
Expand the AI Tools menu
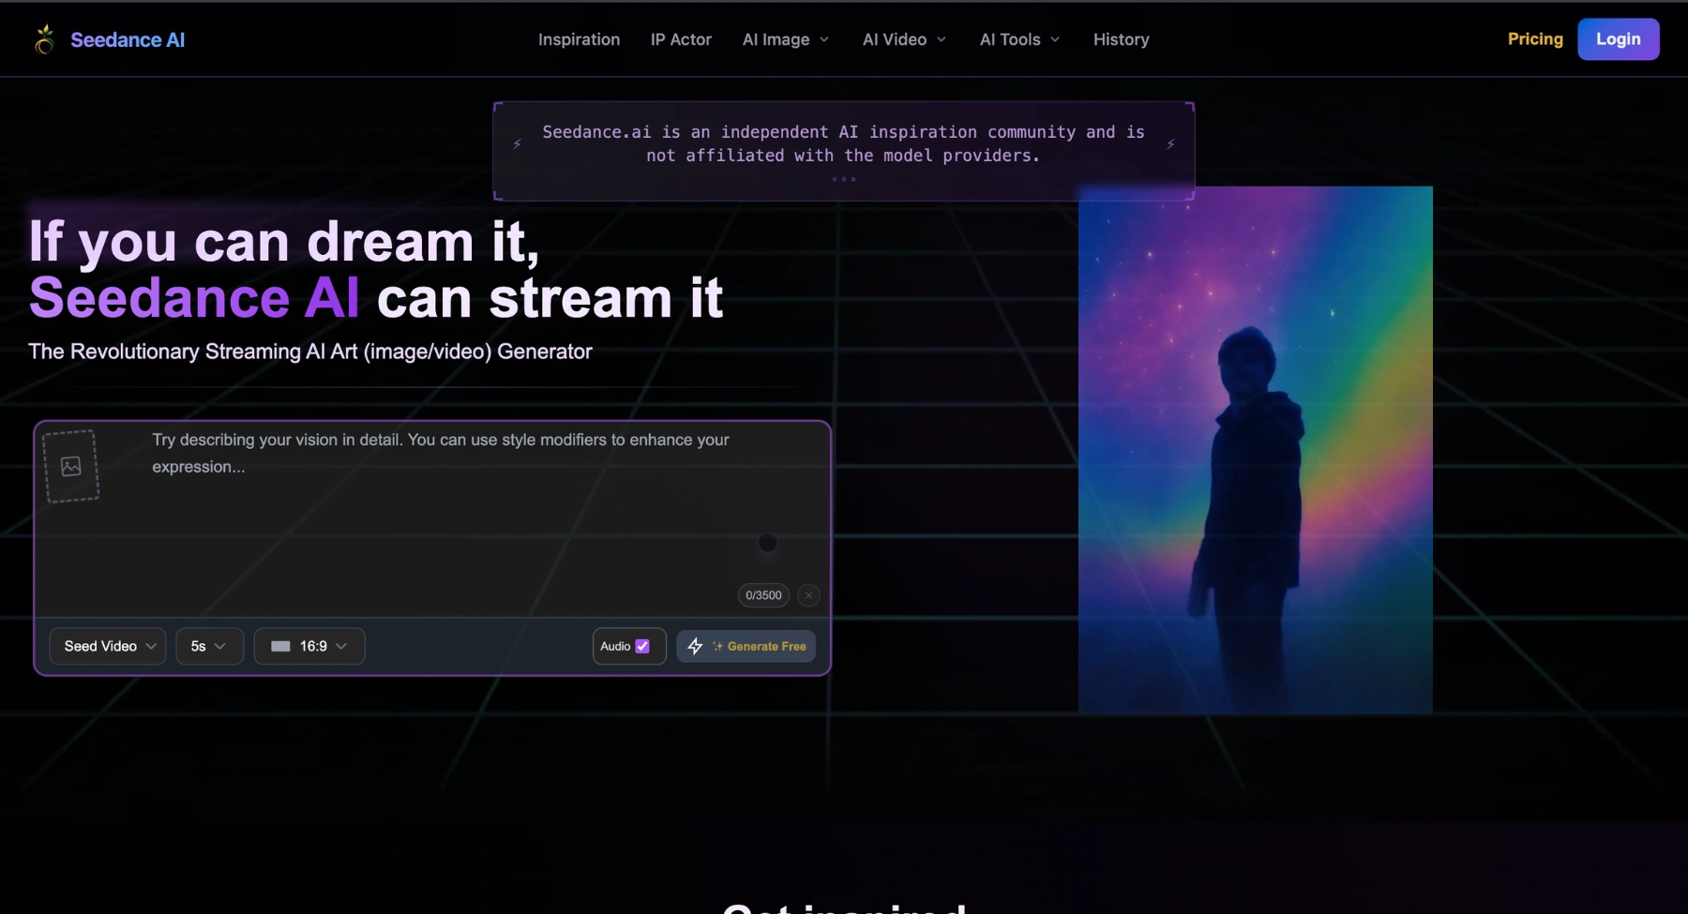[1019, 39]
